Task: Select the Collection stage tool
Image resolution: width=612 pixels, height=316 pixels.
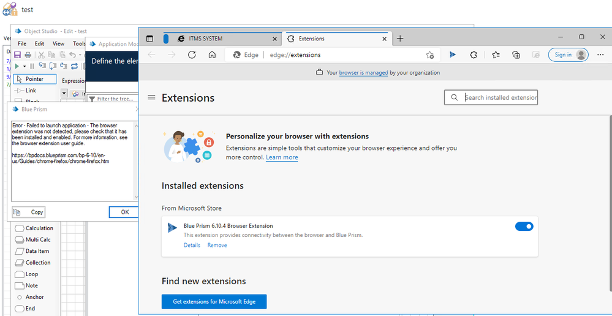Action: (x=38, y=263)
